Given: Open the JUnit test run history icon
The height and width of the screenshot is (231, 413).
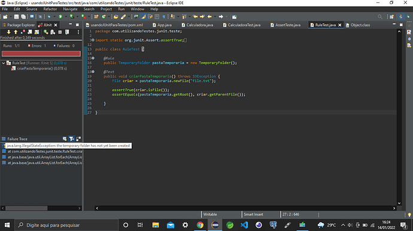Looking at the screenshot, I should tap(67, 32).
